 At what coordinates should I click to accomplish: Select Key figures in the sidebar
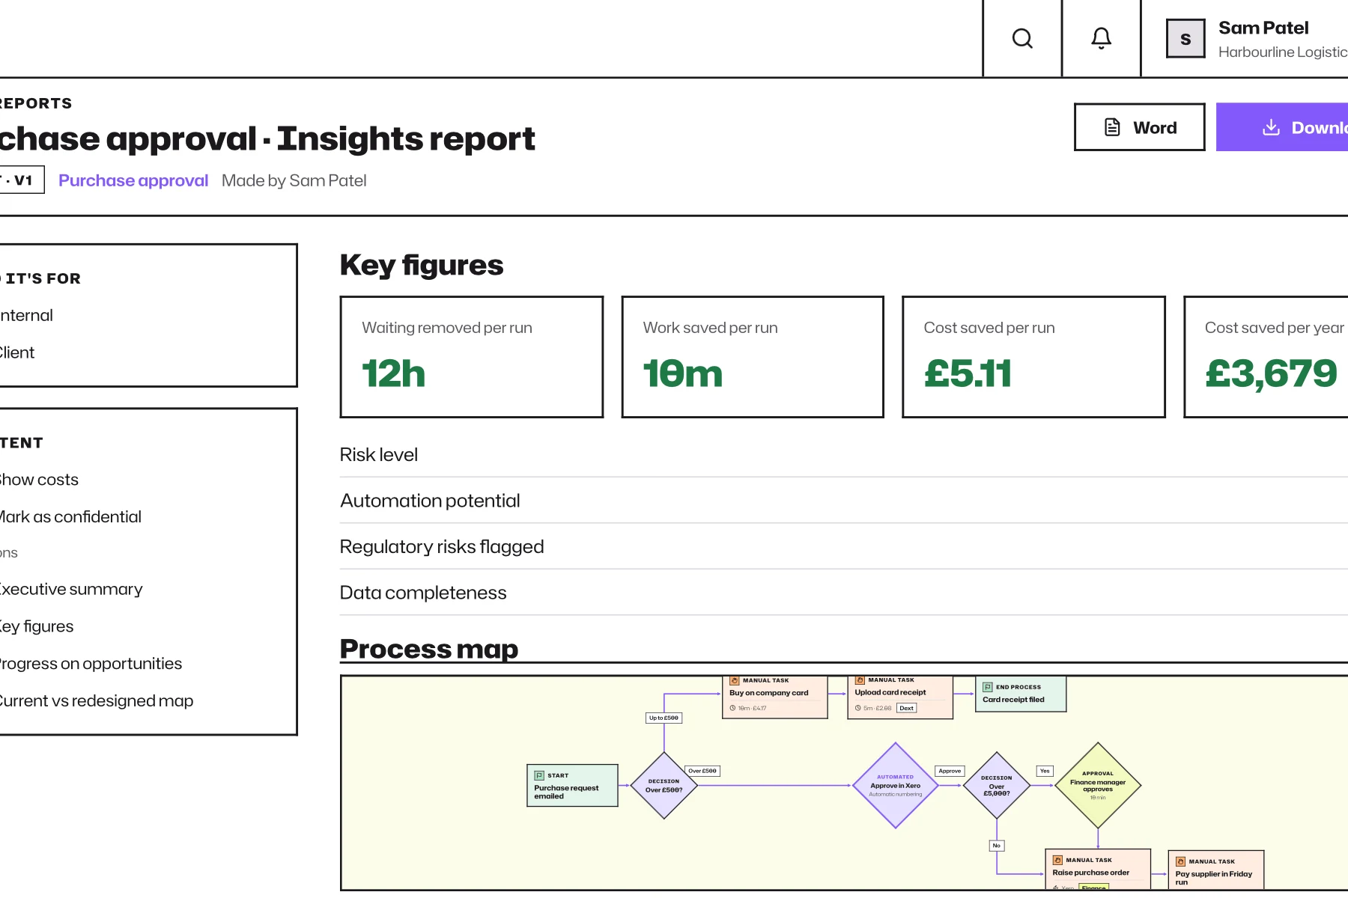[x=37, y=626]
